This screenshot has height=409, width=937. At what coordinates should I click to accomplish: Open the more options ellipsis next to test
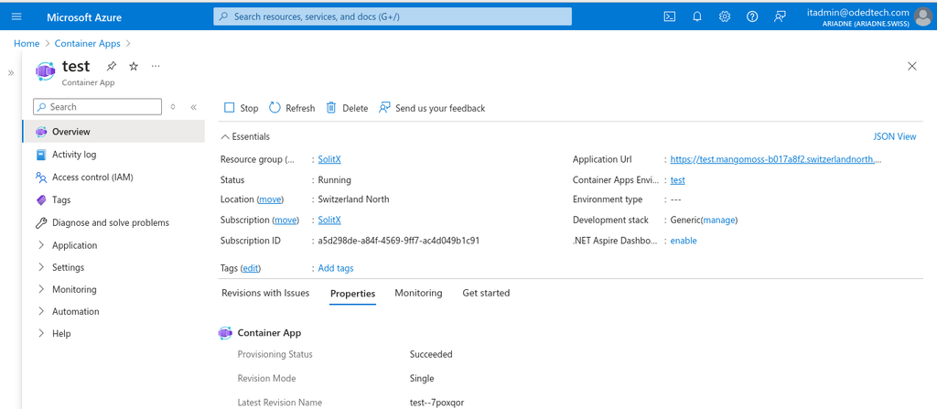click(x=156, y=66)
